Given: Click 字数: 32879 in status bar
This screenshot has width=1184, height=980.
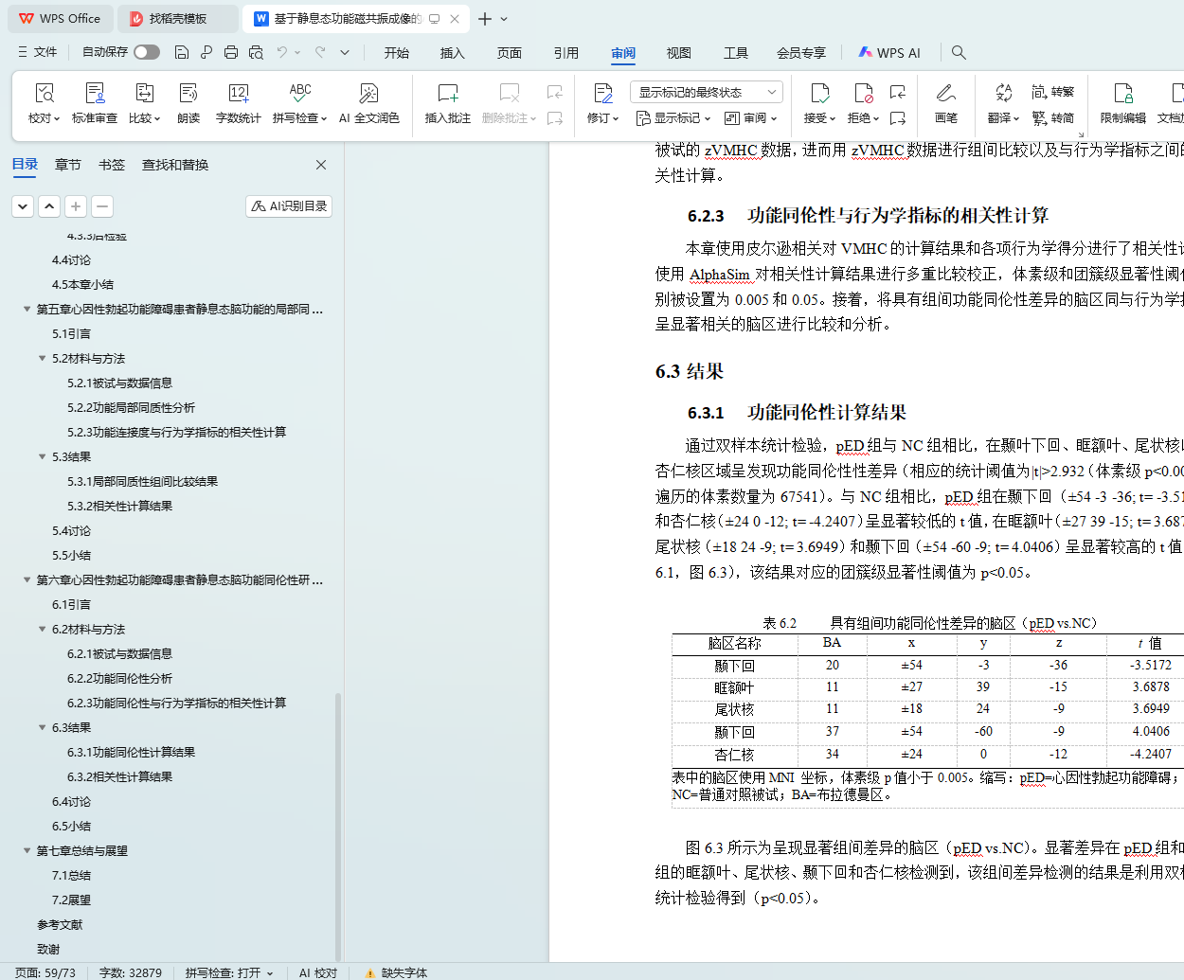Looking at the screenshot, I should (x=131, y=972).
